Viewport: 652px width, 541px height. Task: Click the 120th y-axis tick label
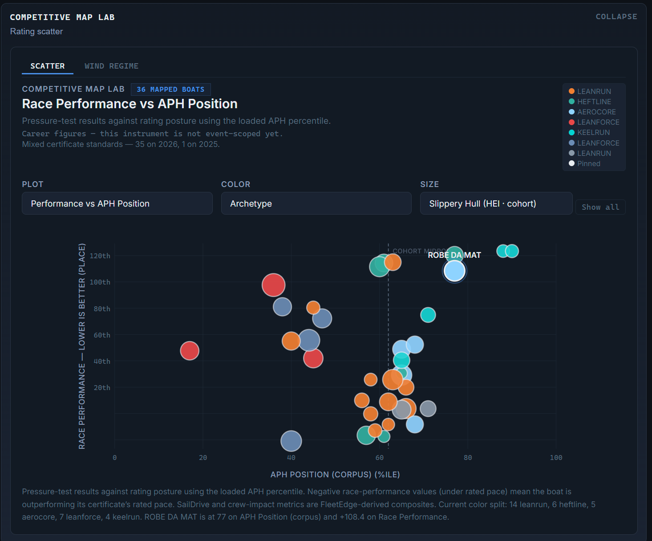tap(100, 256)
